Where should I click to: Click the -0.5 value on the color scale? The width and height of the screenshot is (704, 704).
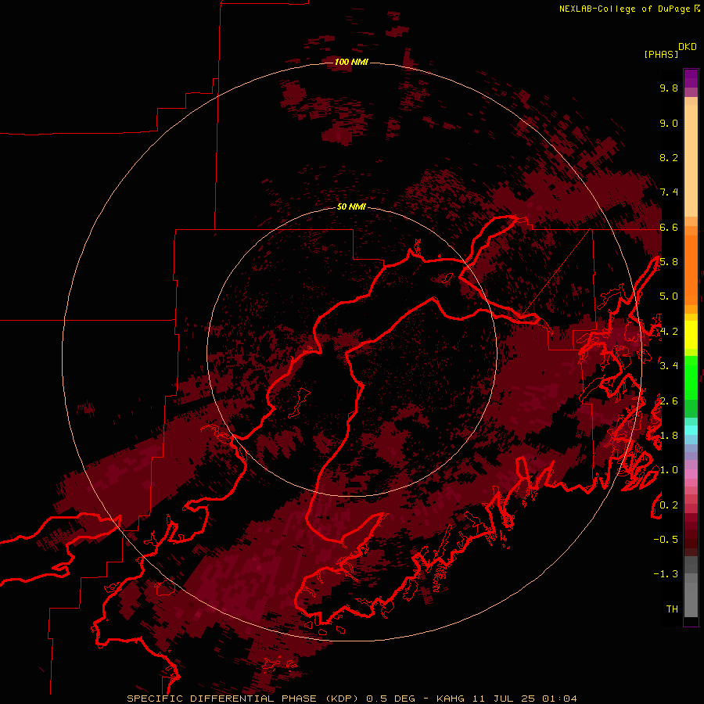666,540
